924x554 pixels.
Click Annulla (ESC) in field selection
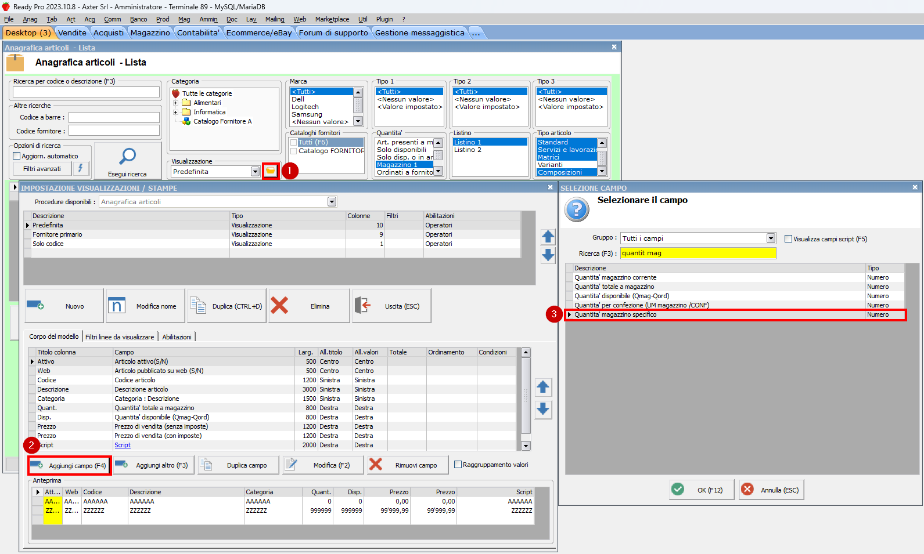coord(771,490)
